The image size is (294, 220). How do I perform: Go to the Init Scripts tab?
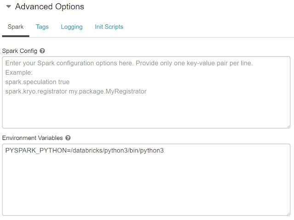(109, 27)
